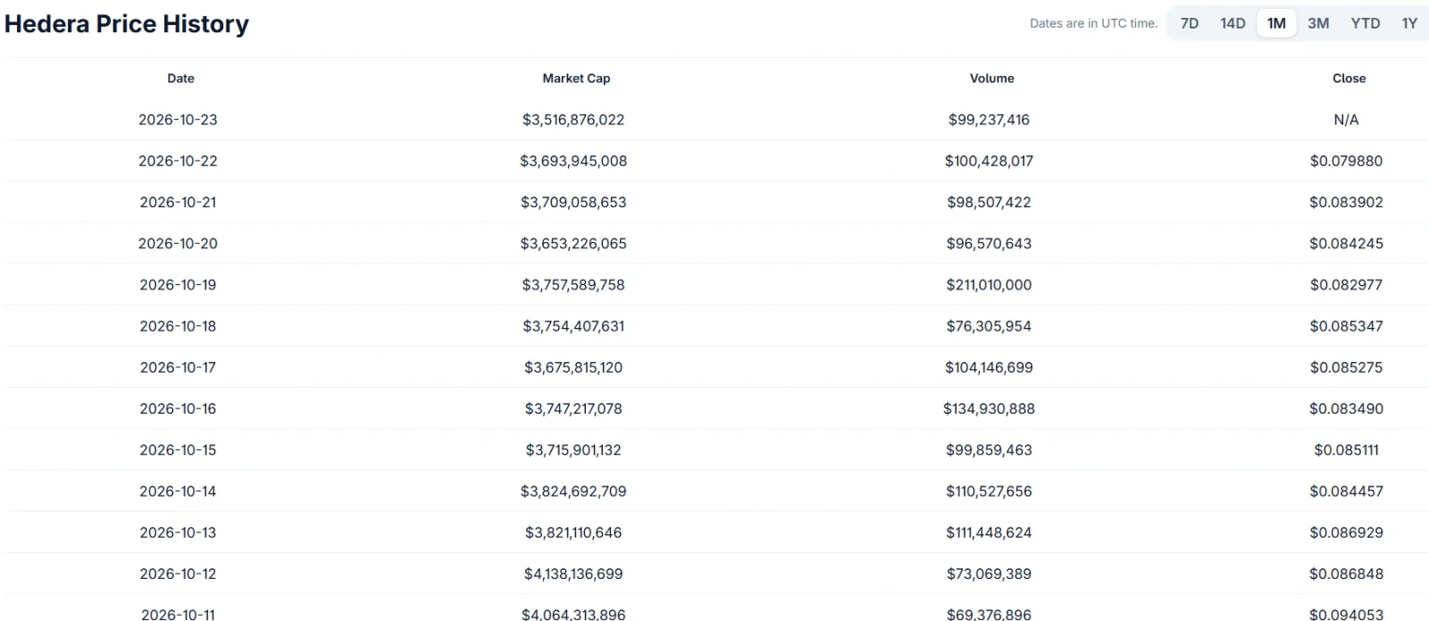1429x621 pixels.
Task: Click market cap $3,754,407,631
Action: coord(573,326)
